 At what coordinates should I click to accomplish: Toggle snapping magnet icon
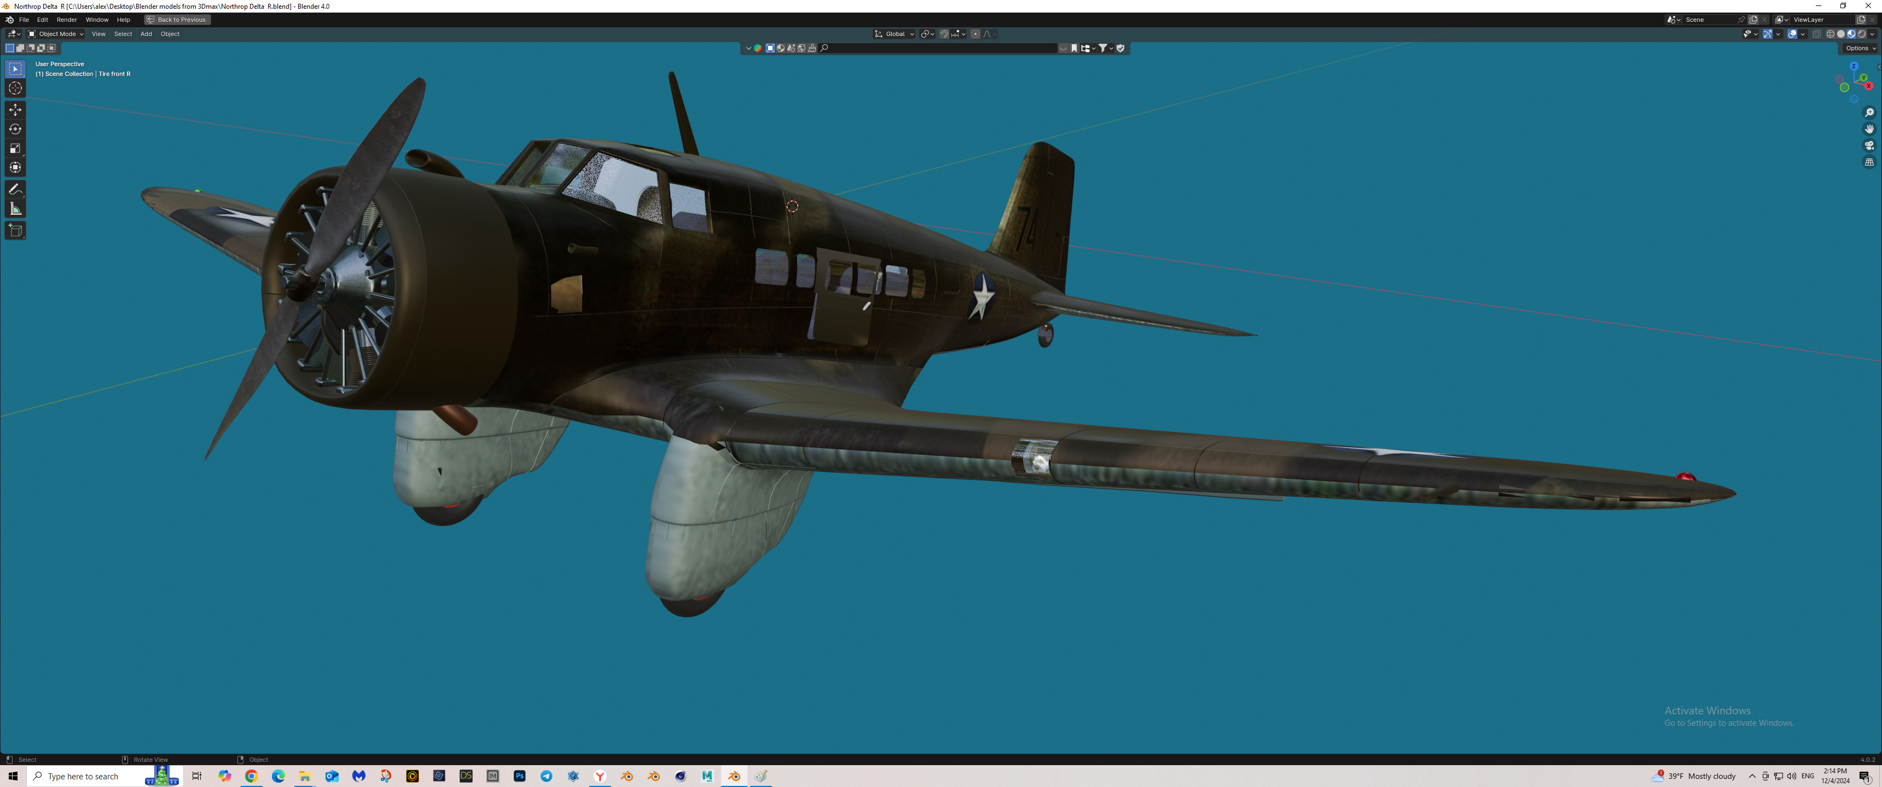(944, 34)
